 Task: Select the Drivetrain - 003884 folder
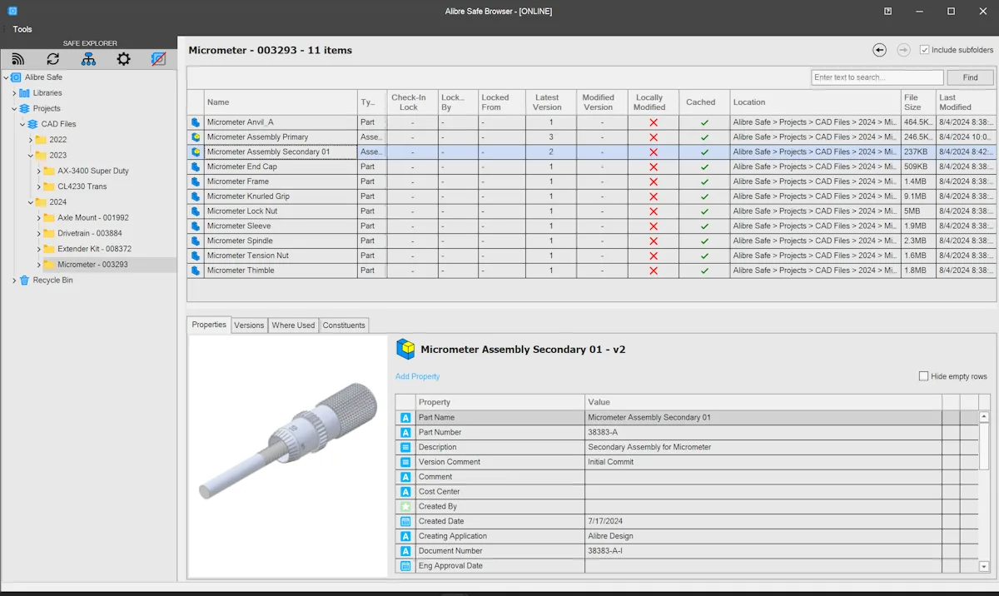point(90,233)
